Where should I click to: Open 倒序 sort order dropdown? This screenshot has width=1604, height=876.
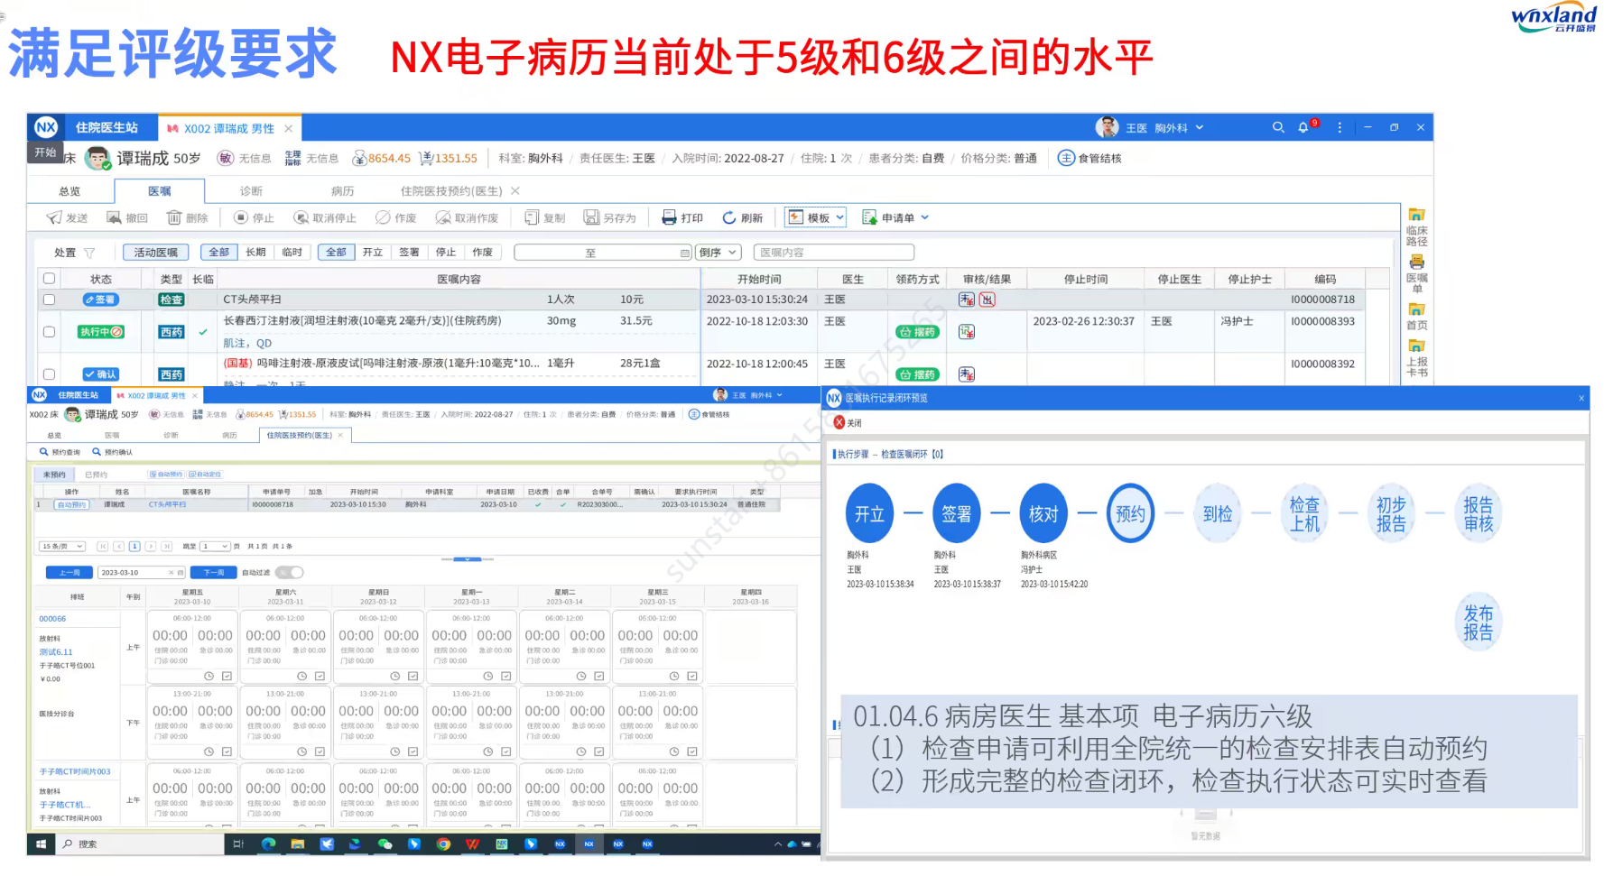tap(719, 253)
